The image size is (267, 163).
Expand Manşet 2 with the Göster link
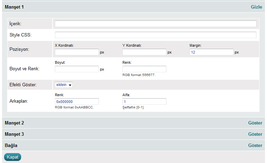point(255,123)
